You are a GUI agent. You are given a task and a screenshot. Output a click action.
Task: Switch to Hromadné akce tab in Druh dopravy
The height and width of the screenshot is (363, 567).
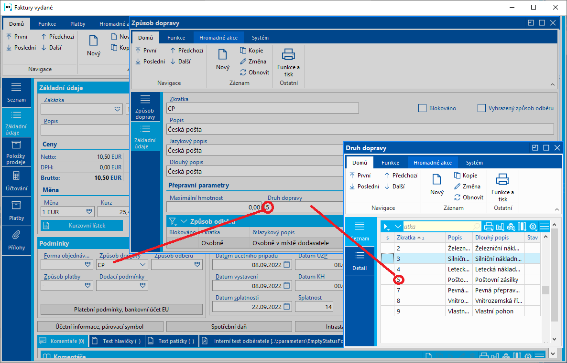point(433,163)
